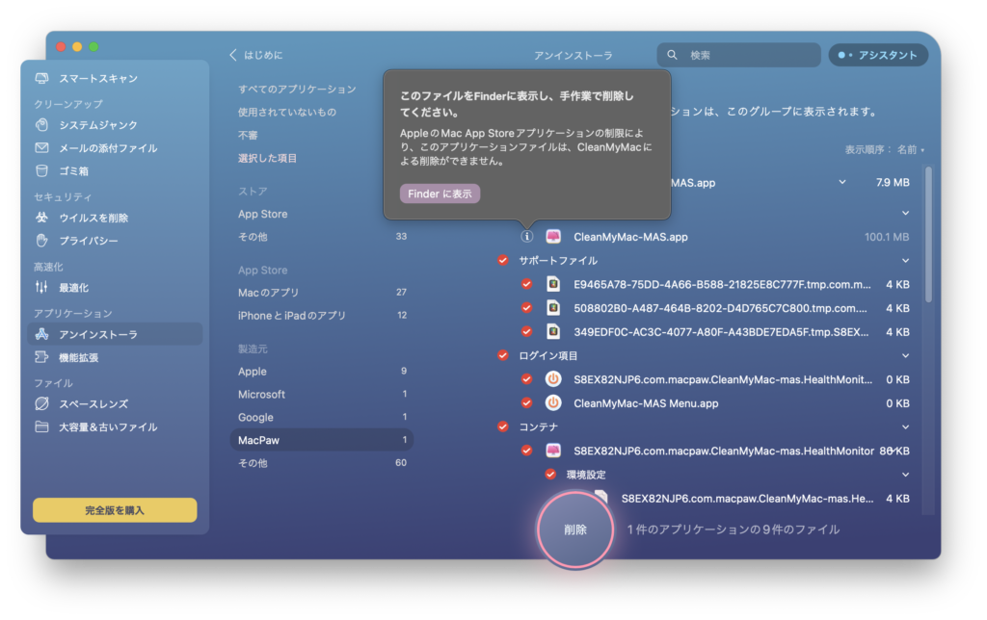Go back via the はじめに link
The width and height of the screenshot is (987, 620).
point(263,55)
